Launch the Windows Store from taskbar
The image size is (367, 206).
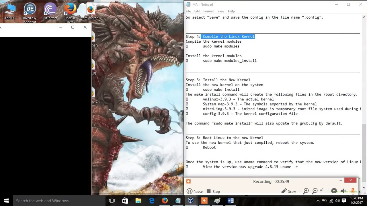(x=125, y=201)
